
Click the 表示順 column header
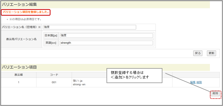[x=19, y=75]
